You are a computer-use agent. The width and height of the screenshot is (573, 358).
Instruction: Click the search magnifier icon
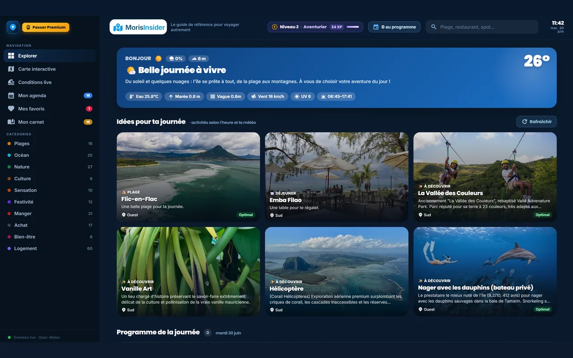433,27
